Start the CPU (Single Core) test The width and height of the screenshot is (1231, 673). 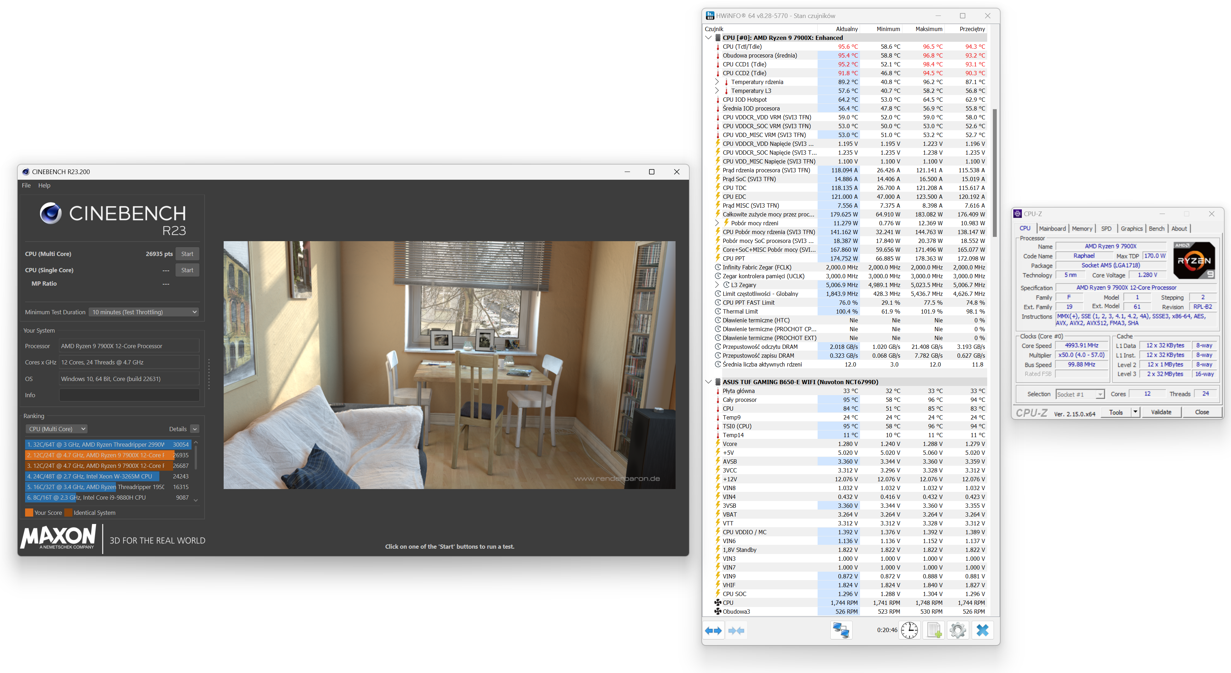(x=187, y=270)
